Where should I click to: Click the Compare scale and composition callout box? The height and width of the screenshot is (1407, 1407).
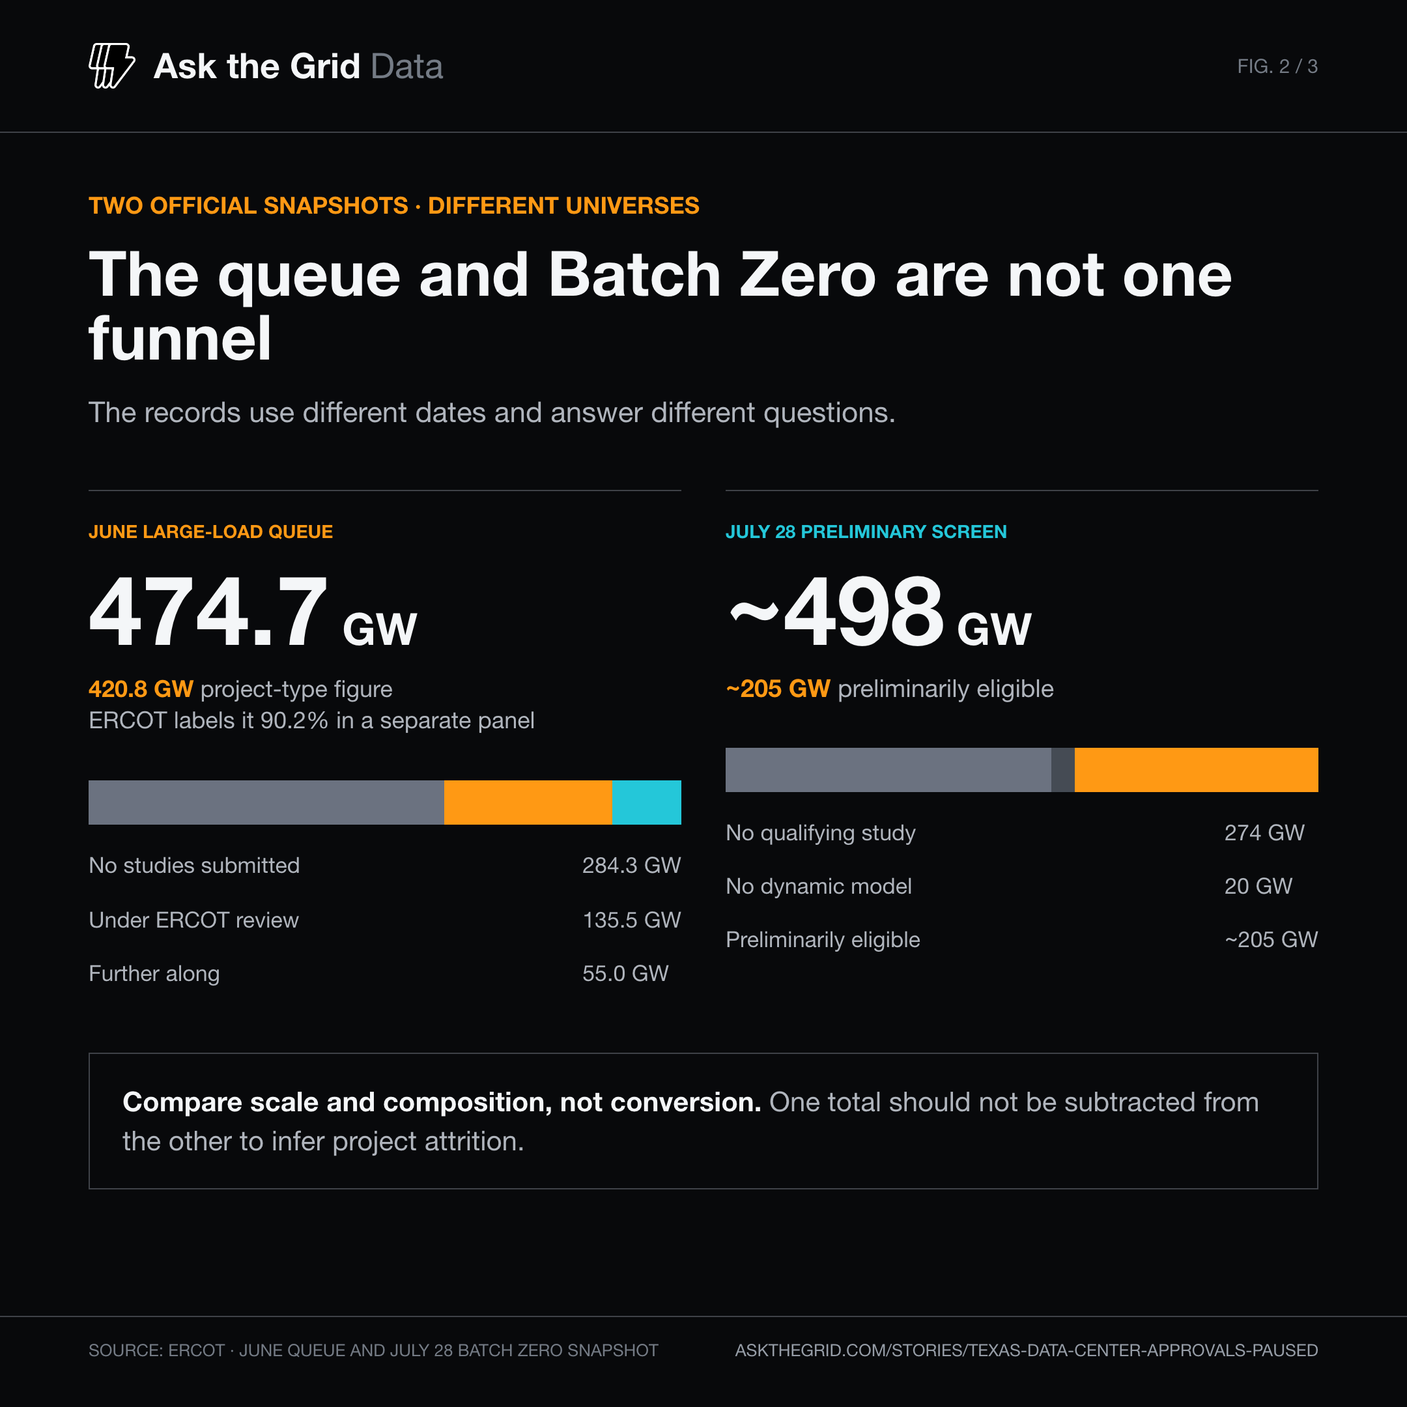click(x=703, y=1121)
